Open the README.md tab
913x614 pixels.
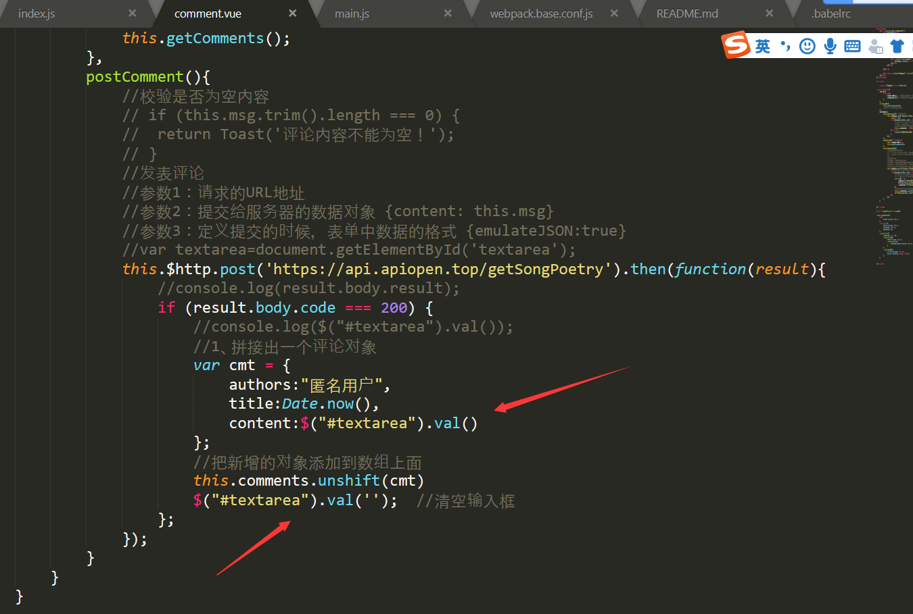687,14
